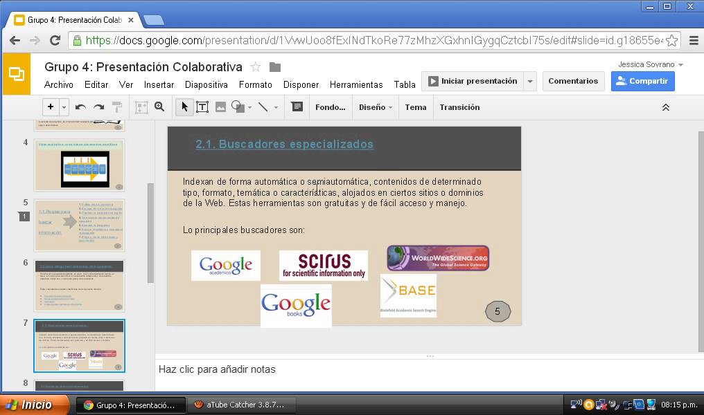Open the Archivo menu
Image resolution: width=704 pixels, height=415 pixels.
coord(59,84)
